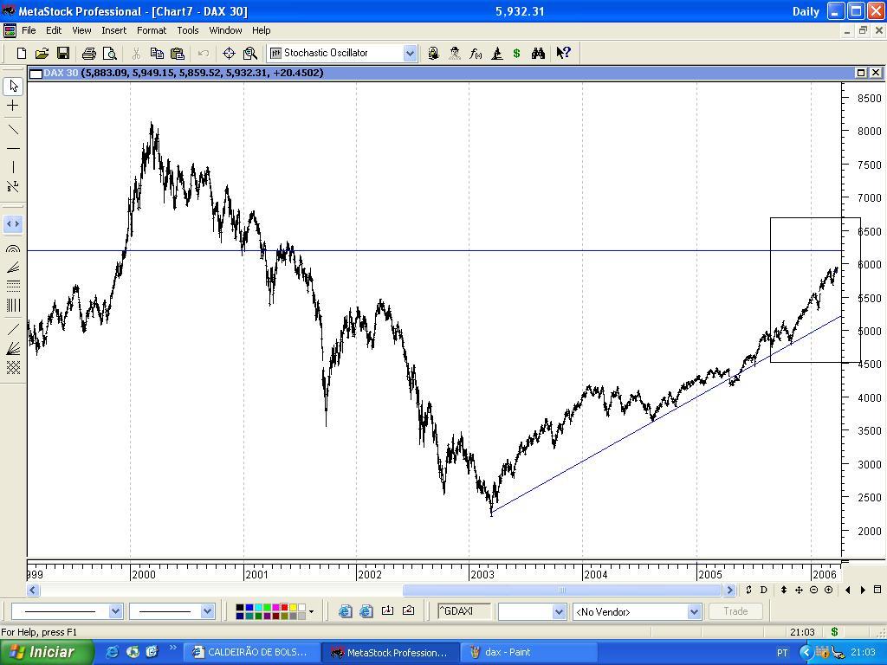Click the D periodicity button

point(764,590)
